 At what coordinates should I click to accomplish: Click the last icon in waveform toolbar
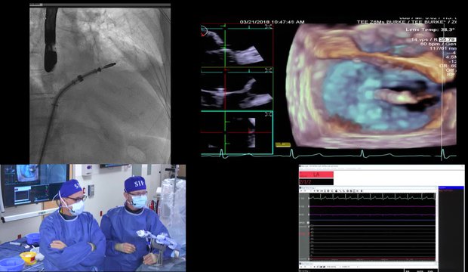point(362,191)
